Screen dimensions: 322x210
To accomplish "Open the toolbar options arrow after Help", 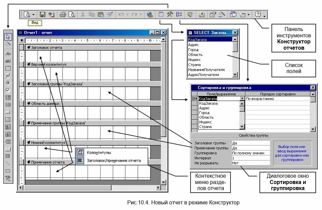I will (264, 16).
